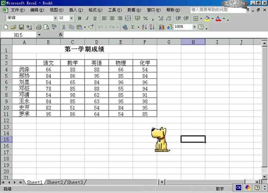Insert a hyperlink

(x=125, y=27)
